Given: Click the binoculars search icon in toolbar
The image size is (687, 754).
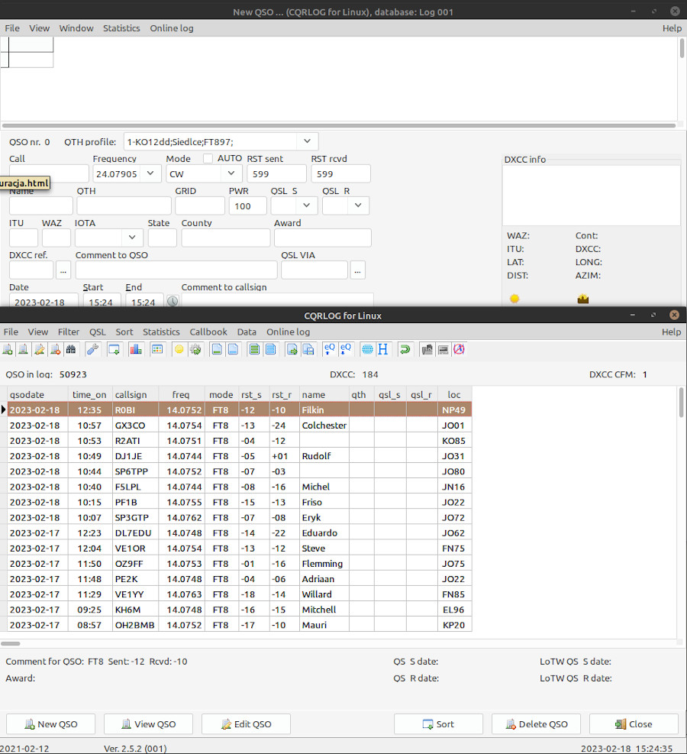Looking at the screenshot, I should [x=71, y=350].
